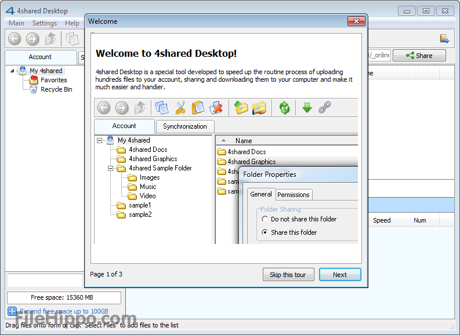This screenshot has height=335, width=460.
Task: Click green Download arrow icon
Action: pos(307,108)
